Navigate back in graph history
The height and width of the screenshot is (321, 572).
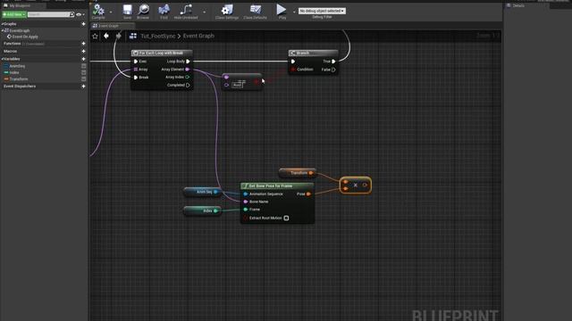pos(106,36)
